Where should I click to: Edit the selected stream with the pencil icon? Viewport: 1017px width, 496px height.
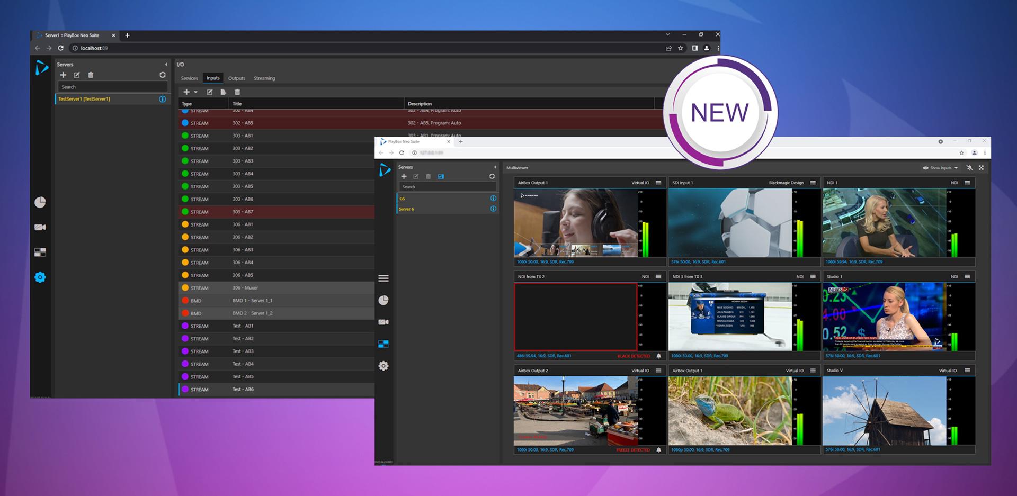[210, 92]
